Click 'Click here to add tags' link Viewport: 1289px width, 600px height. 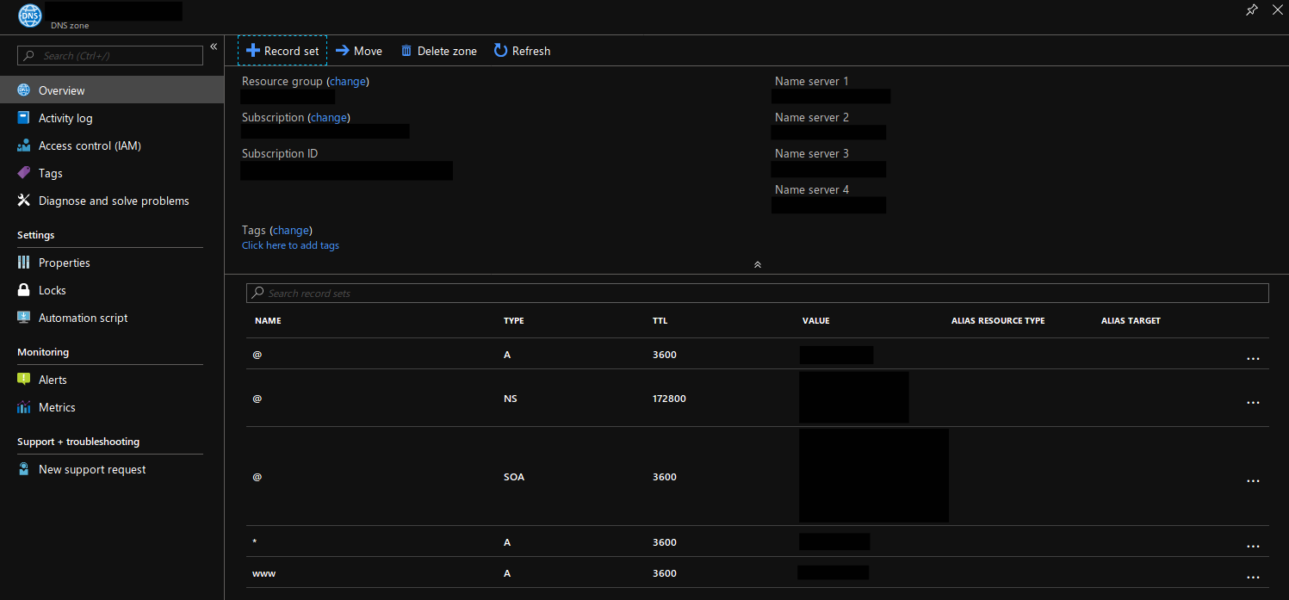pos(290,245)
